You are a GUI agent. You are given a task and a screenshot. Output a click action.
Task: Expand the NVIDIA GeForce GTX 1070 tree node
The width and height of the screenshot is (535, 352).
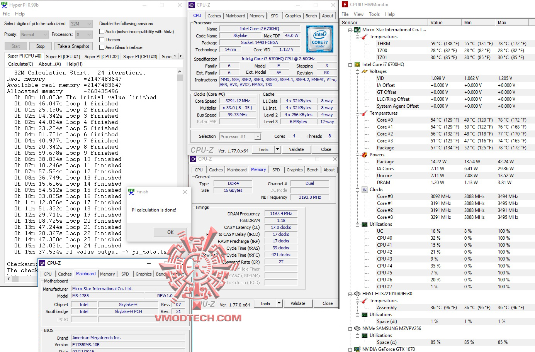point(350,349)
